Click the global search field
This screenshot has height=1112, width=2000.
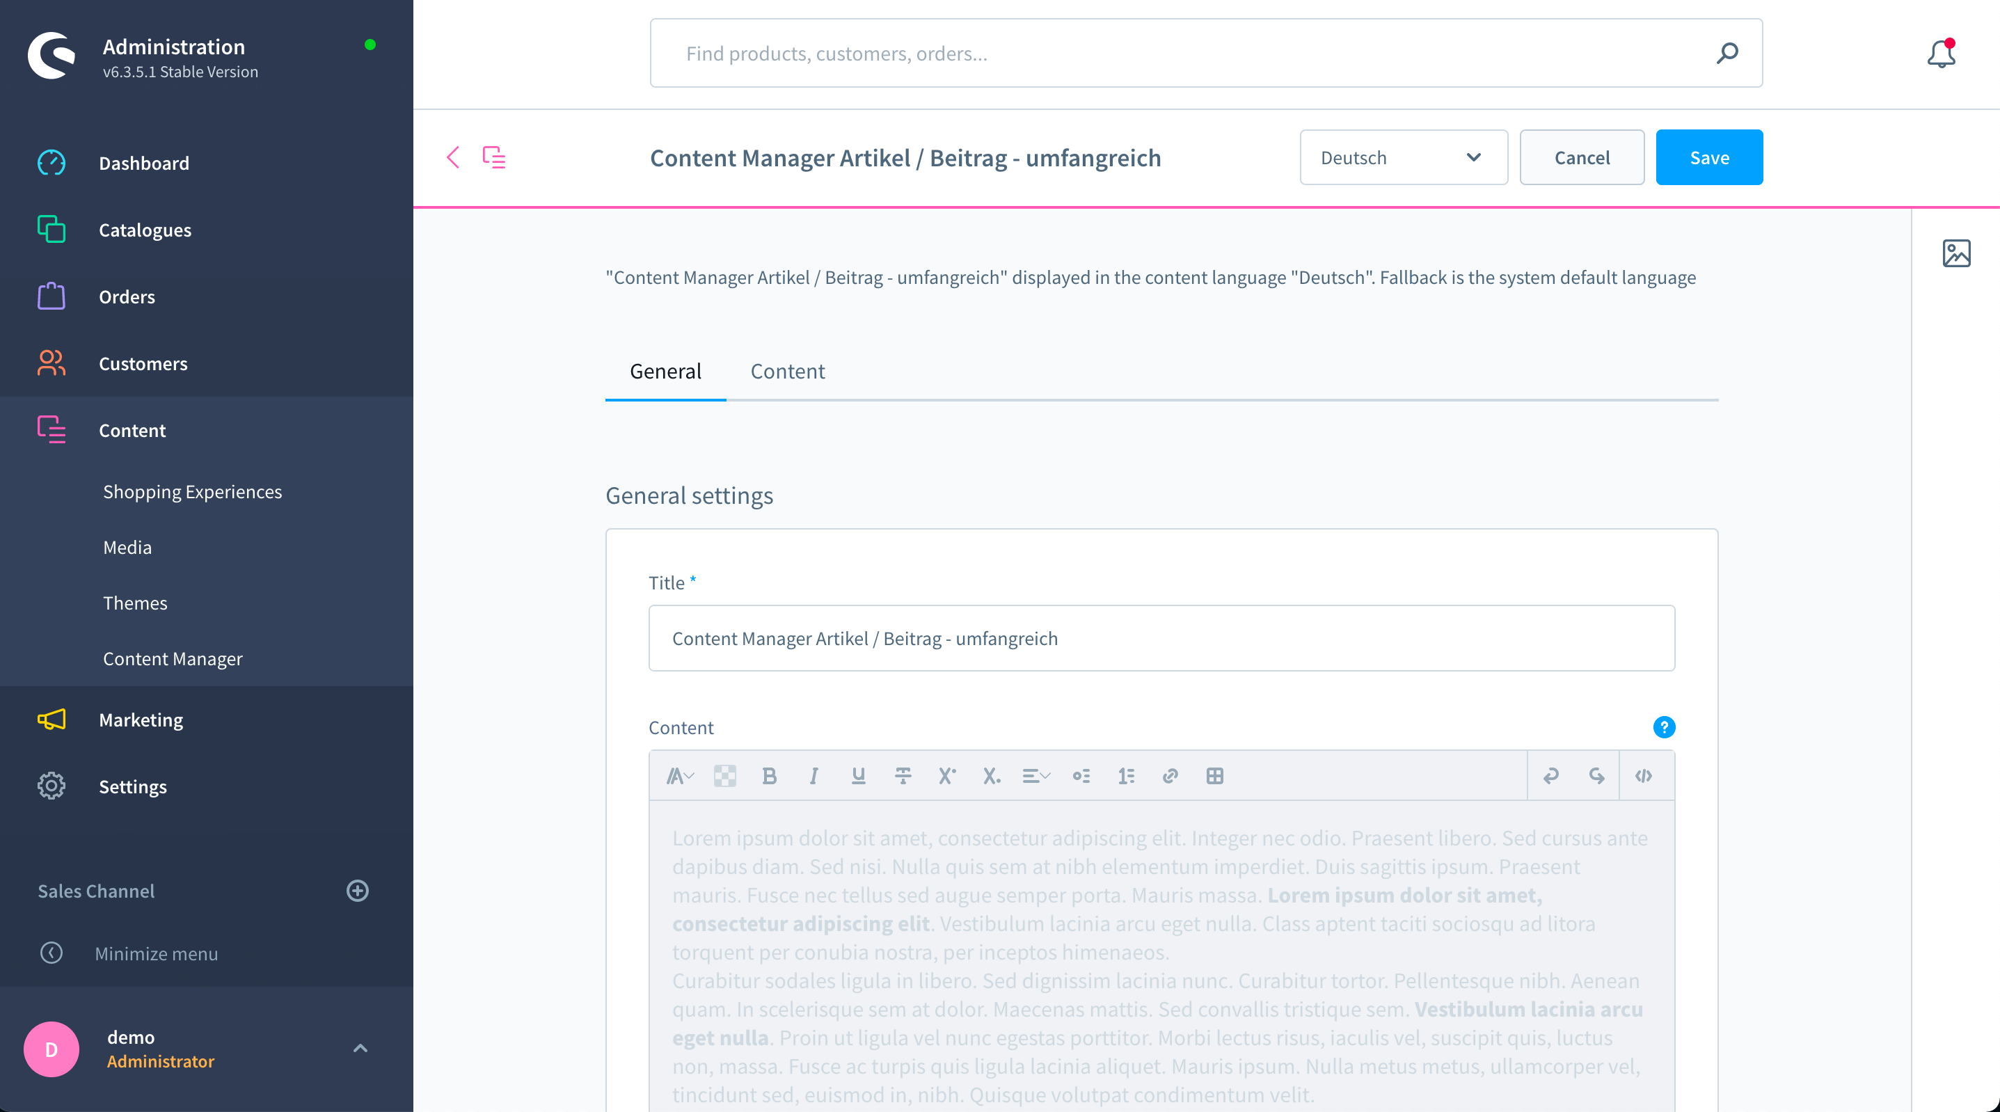1206,53
